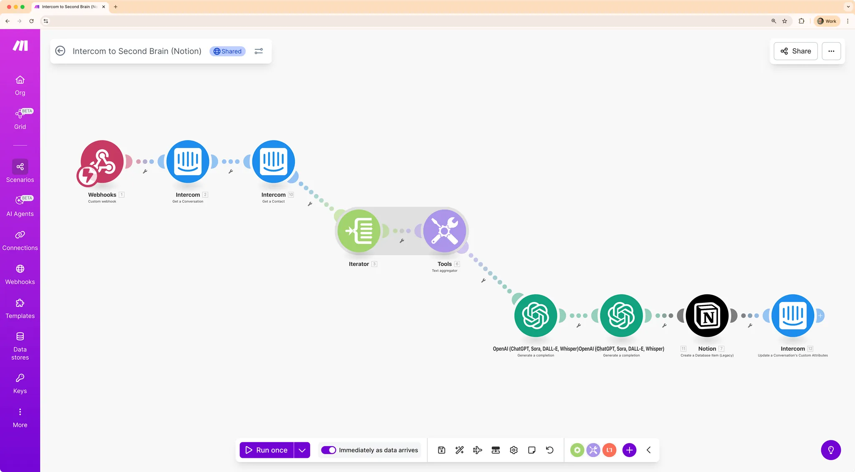Open Scenarios from the left sidebar
The width and height of the screenshot is (855, 472).
click(20, 171)
